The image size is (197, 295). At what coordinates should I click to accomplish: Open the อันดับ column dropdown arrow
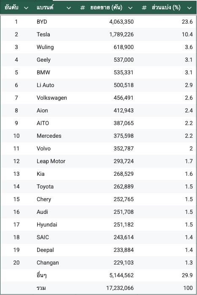[x=26, y=8]
